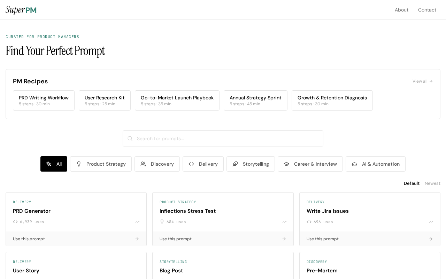Click the code brackets icon for Delivery
446x279 pixels.
pyautogui.click(x=191, y=164)
